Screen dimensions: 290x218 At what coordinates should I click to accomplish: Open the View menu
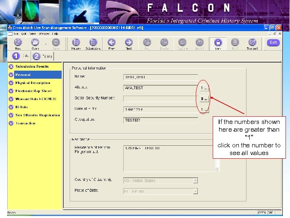coord(32,34)
